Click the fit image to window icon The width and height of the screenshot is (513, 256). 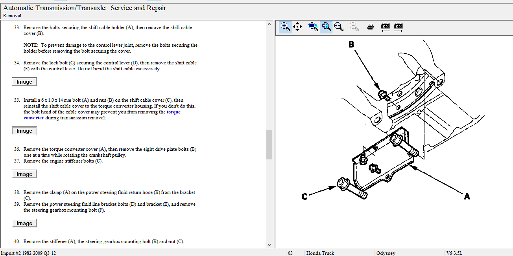pyautogui.click(x=326, y=27)
